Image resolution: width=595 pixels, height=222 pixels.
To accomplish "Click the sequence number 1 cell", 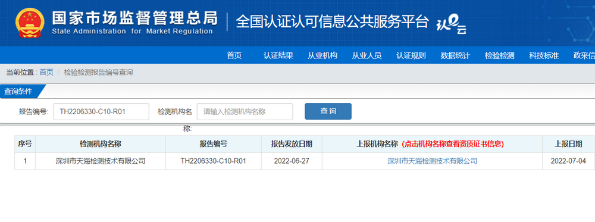I will [x=25, y=161].
